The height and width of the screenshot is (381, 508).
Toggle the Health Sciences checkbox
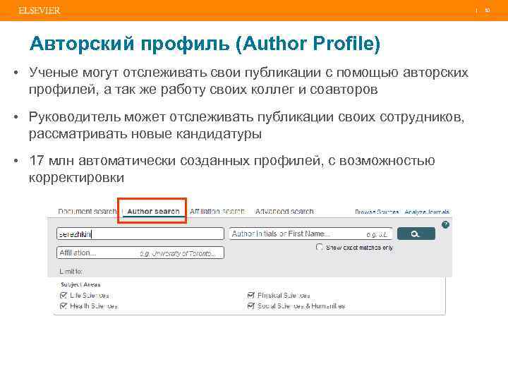coord(64,306)
